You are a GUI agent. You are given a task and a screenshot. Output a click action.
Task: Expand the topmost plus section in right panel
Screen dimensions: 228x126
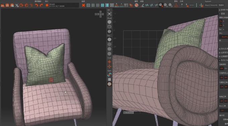click(220, 10)
